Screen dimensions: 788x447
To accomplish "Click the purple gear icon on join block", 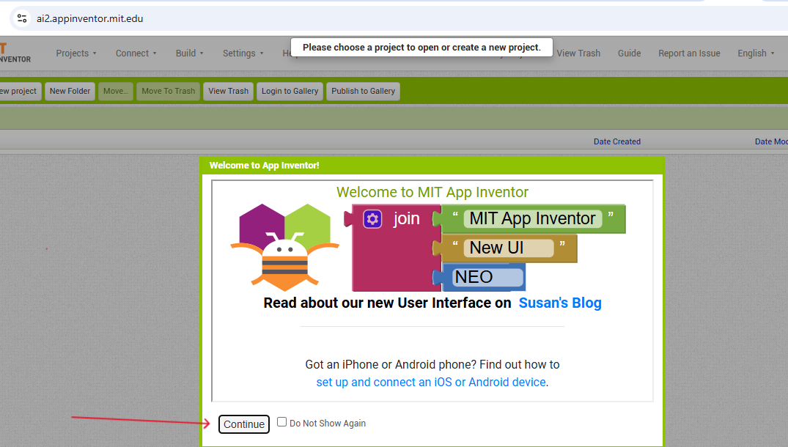I will [x=372, y=219].
